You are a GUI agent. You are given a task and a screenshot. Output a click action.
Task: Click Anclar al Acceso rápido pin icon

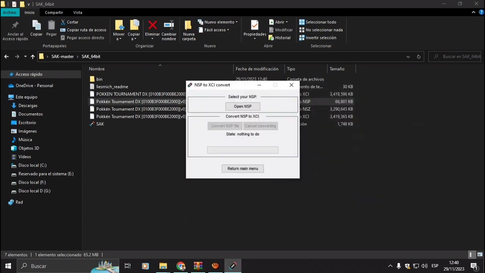point(15,25)
